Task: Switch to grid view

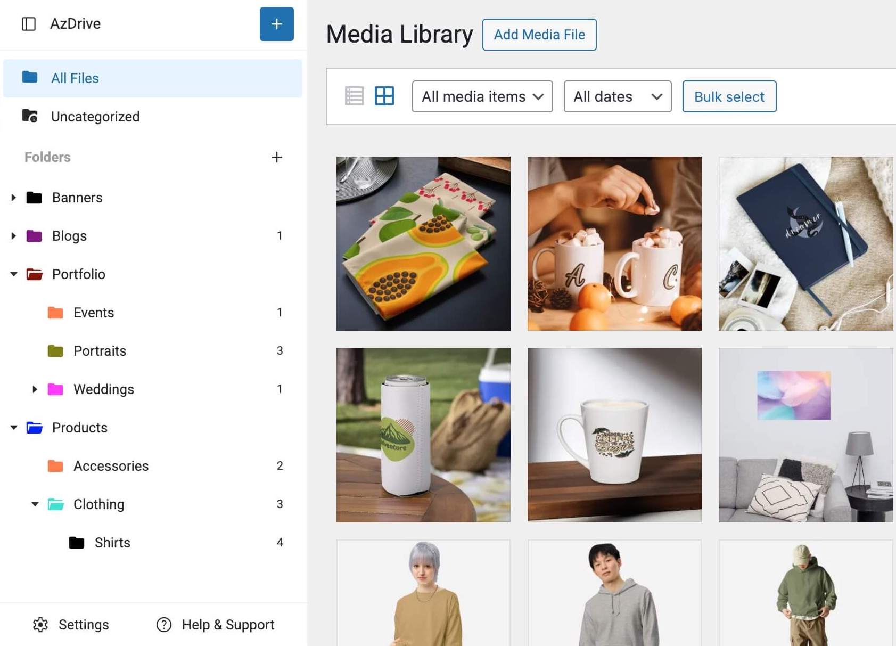Action: 384,96
